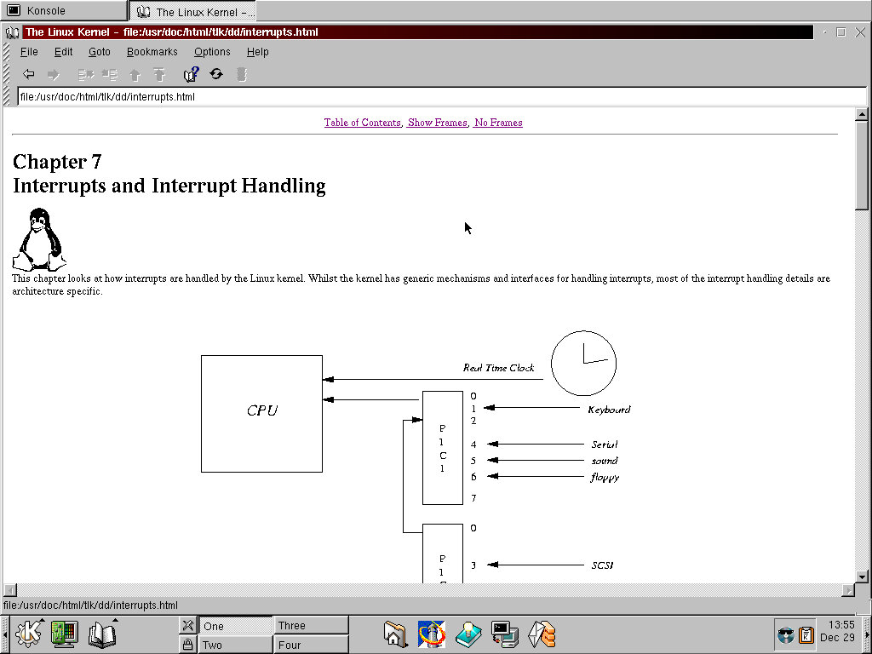Open the clipboard tool in system tray
872x654 pixels.
click(x=806, y=634)
